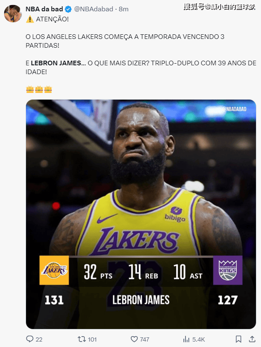The image size is (261, 347).
Task: Bookmark this tweet
Action: pyautogui.click(x=239, y=339)
